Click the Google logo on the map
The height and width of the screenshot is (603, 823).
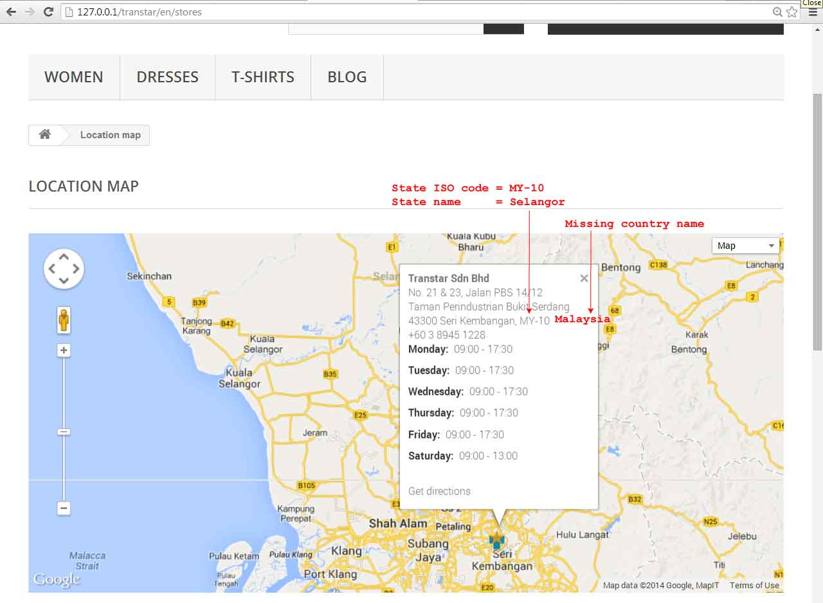click(x=57, y=579)
